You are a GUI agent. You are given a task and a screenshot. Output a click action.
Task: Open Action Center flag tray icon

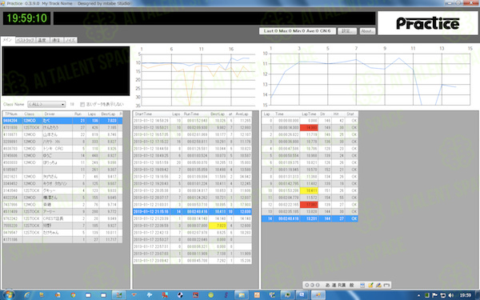pyautogui.click(x=434, y=295)
